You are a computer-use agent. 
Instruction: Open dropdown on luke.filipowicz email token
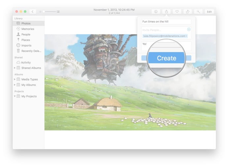coord(186,36)
